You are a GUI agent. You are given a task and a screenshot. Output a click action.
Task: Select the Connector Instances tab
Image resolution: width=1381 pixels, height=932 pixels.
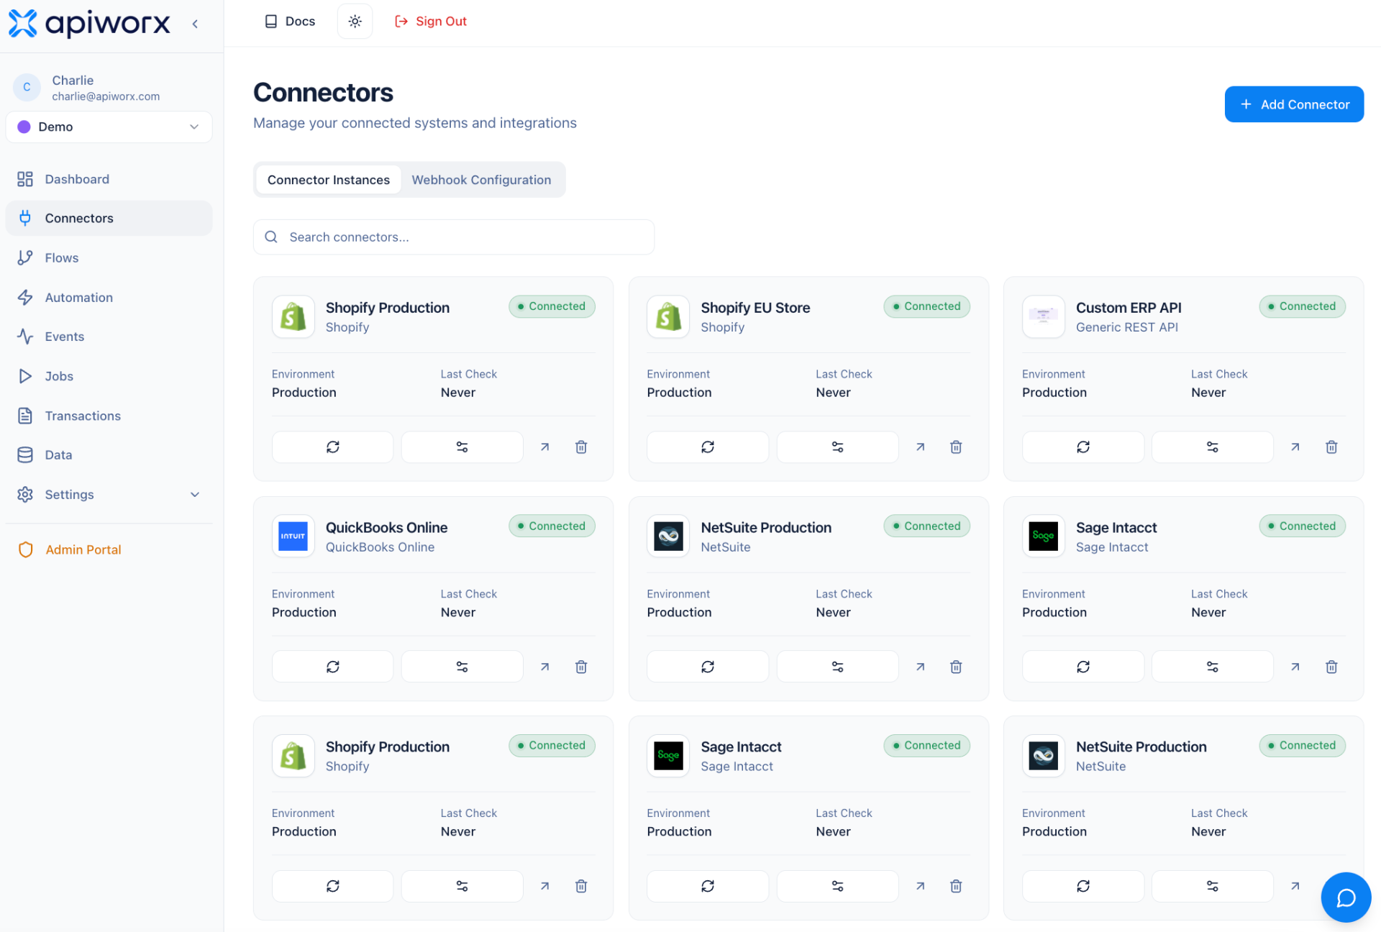pyautogui.click(x=329, y=180)
